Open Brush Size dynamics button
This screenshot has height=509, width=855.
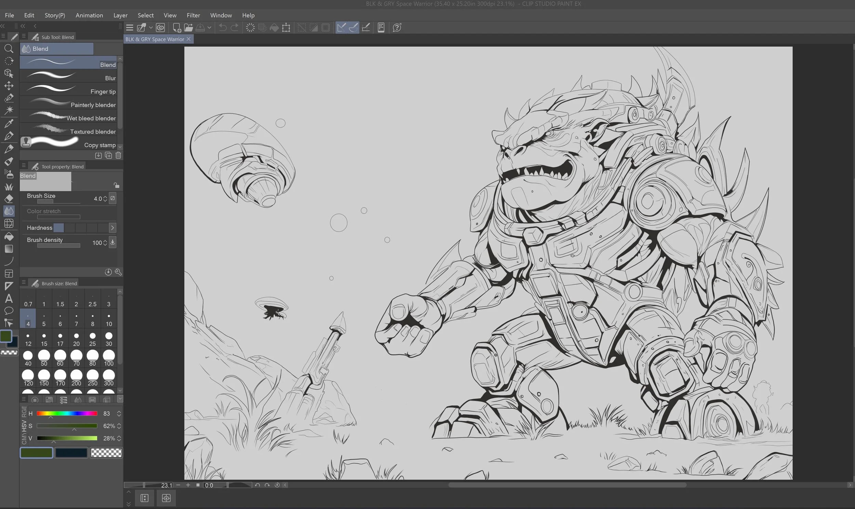pos(113,198)
